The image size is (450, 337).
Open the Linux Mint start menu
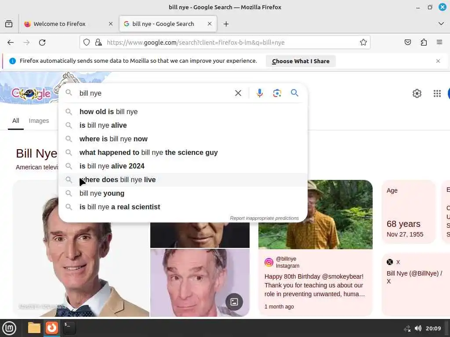tap(9, 328)
